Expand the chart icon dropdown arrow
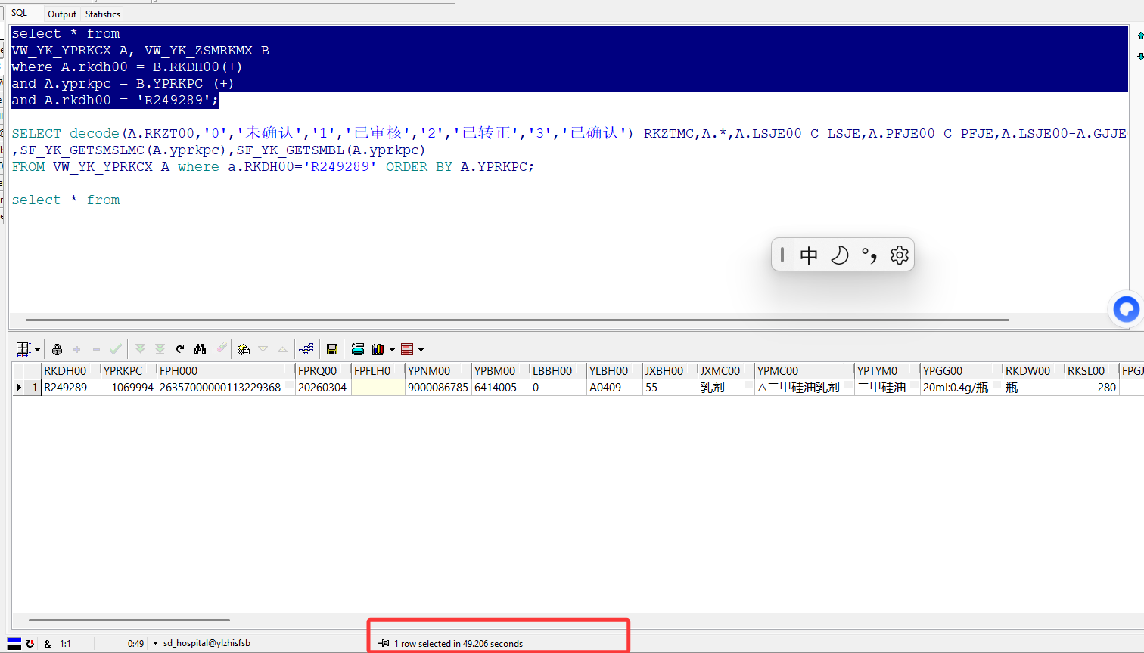Image resolution: width=1144 pixels, height=653 pixels. 392,350
